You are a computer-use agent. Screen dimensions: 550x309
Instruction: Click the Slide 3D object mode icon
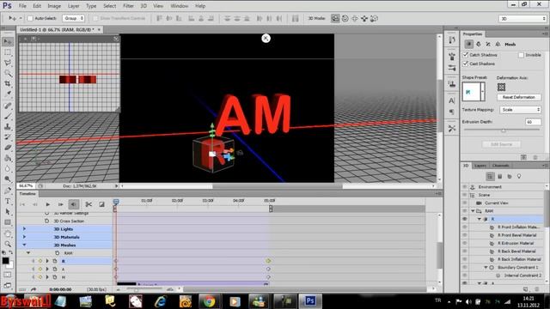click(x=364, y=18)
